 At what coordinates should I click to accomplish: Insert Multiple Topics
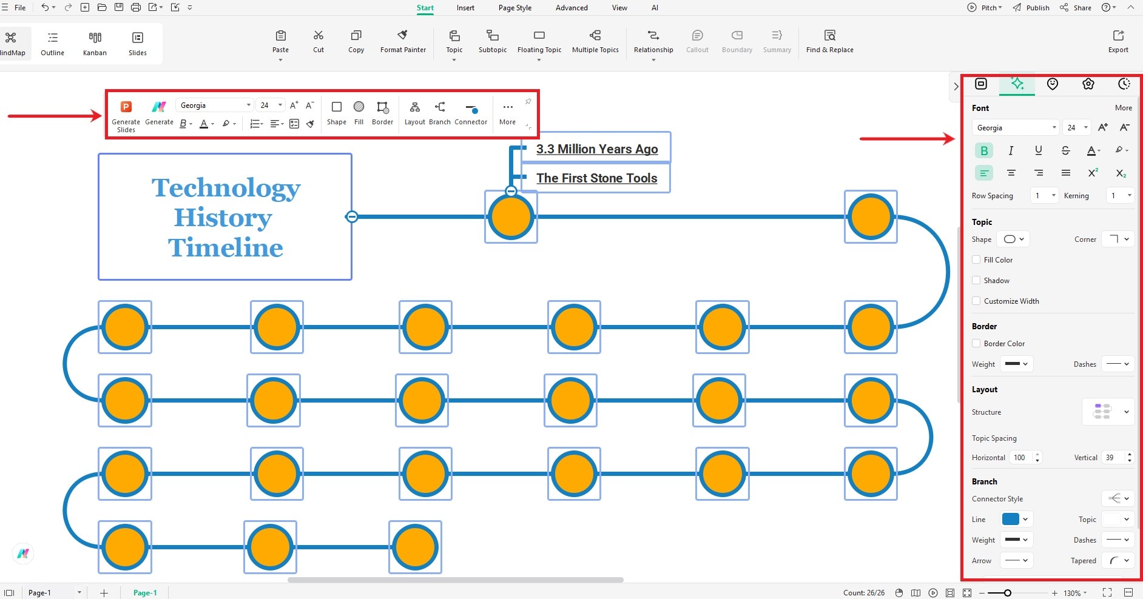[595, 41]
